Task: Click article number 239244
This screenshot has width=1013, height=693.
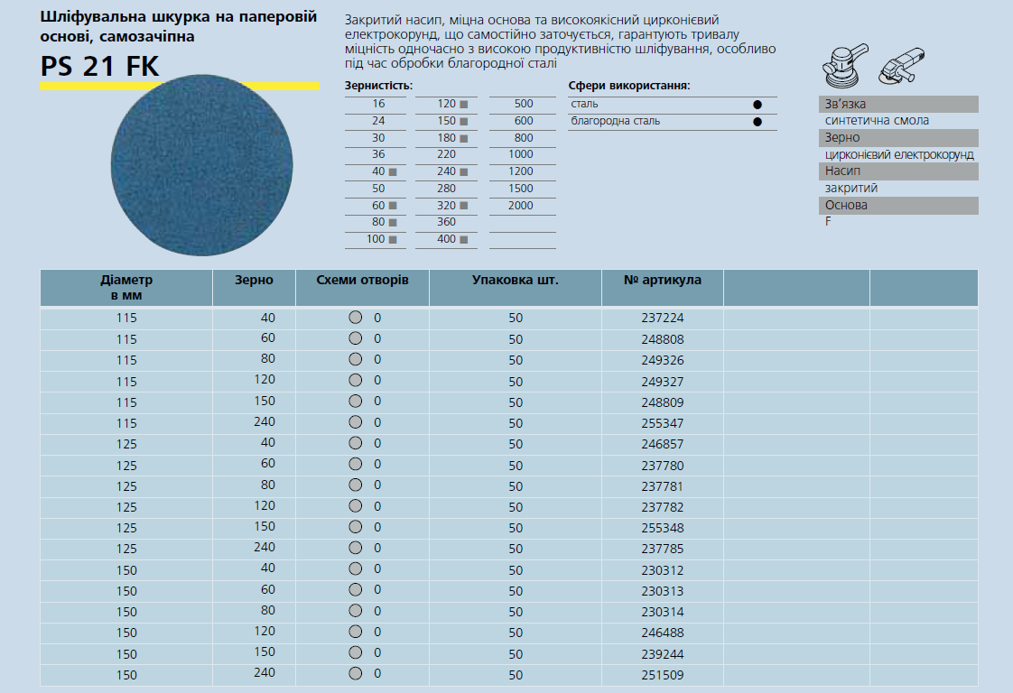Action: pos(662,654)
